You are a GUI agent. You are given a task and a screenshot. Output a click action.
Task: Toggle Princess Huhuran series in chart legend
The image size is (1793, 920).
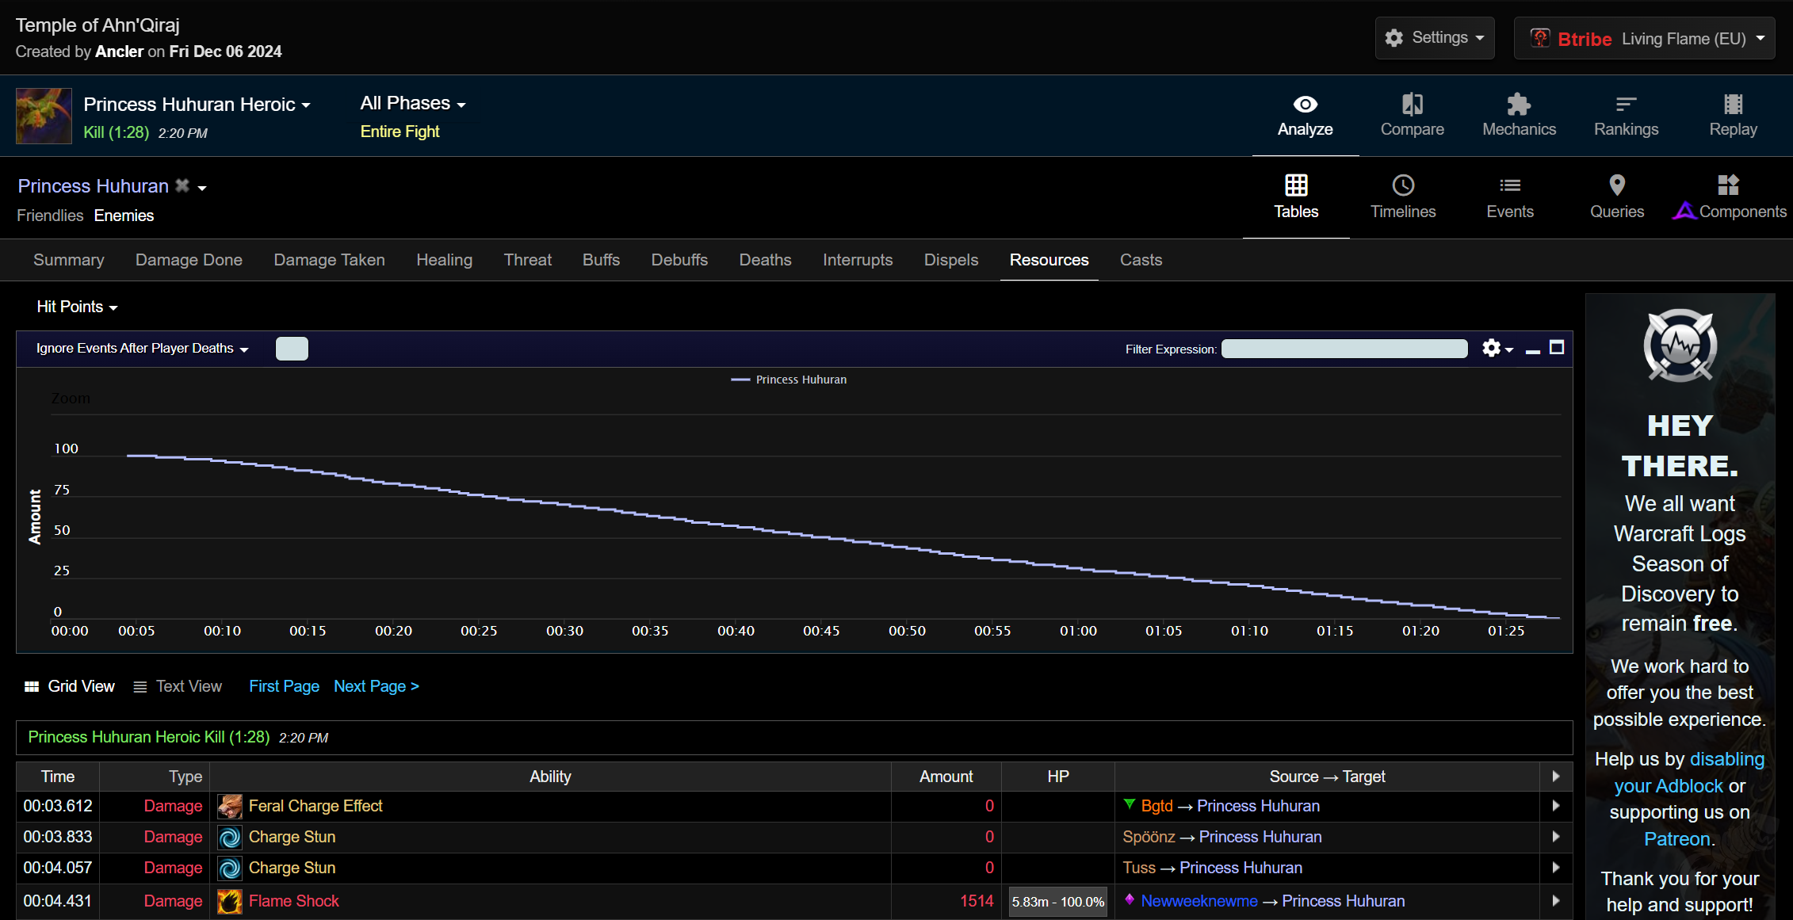click(x=789, y=380)
